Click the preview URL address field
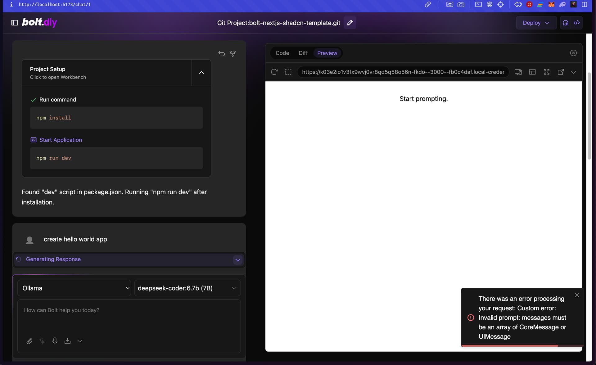The image size is (596, 365). [403, 72]
